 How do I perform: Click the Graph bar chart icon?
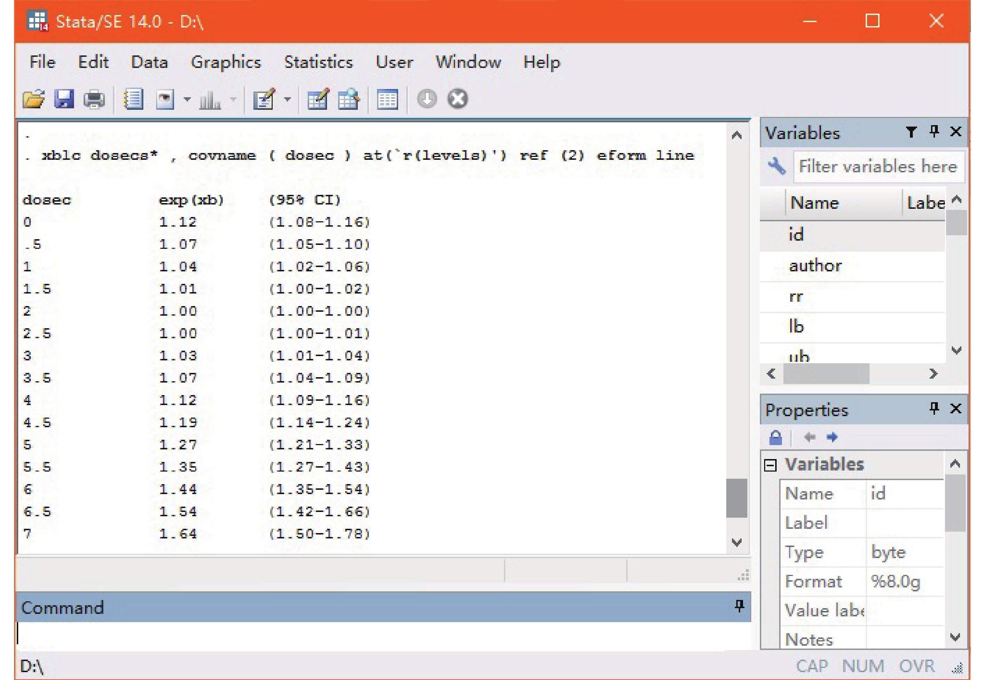point(210,100)
